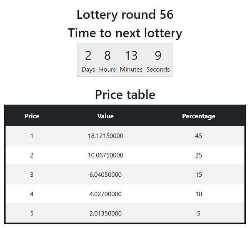Click the Value column header
250x228 pixels.
point(105,116)
